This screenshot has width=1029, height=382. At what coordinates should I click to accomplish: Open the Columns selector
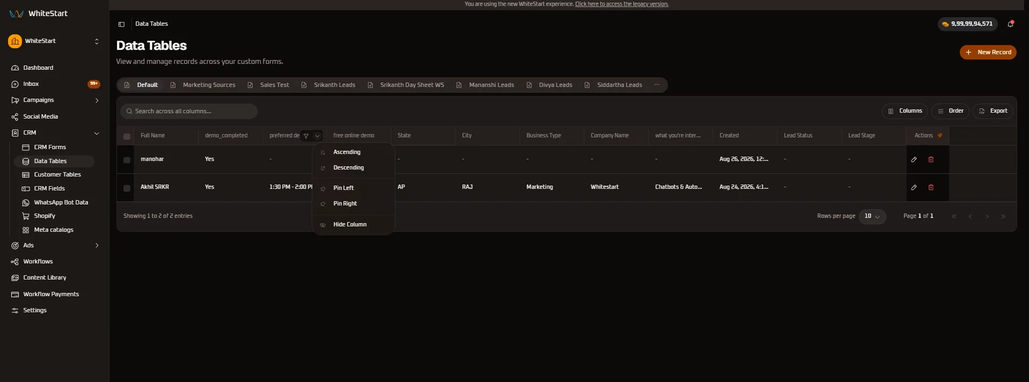[x=905, y=111]
